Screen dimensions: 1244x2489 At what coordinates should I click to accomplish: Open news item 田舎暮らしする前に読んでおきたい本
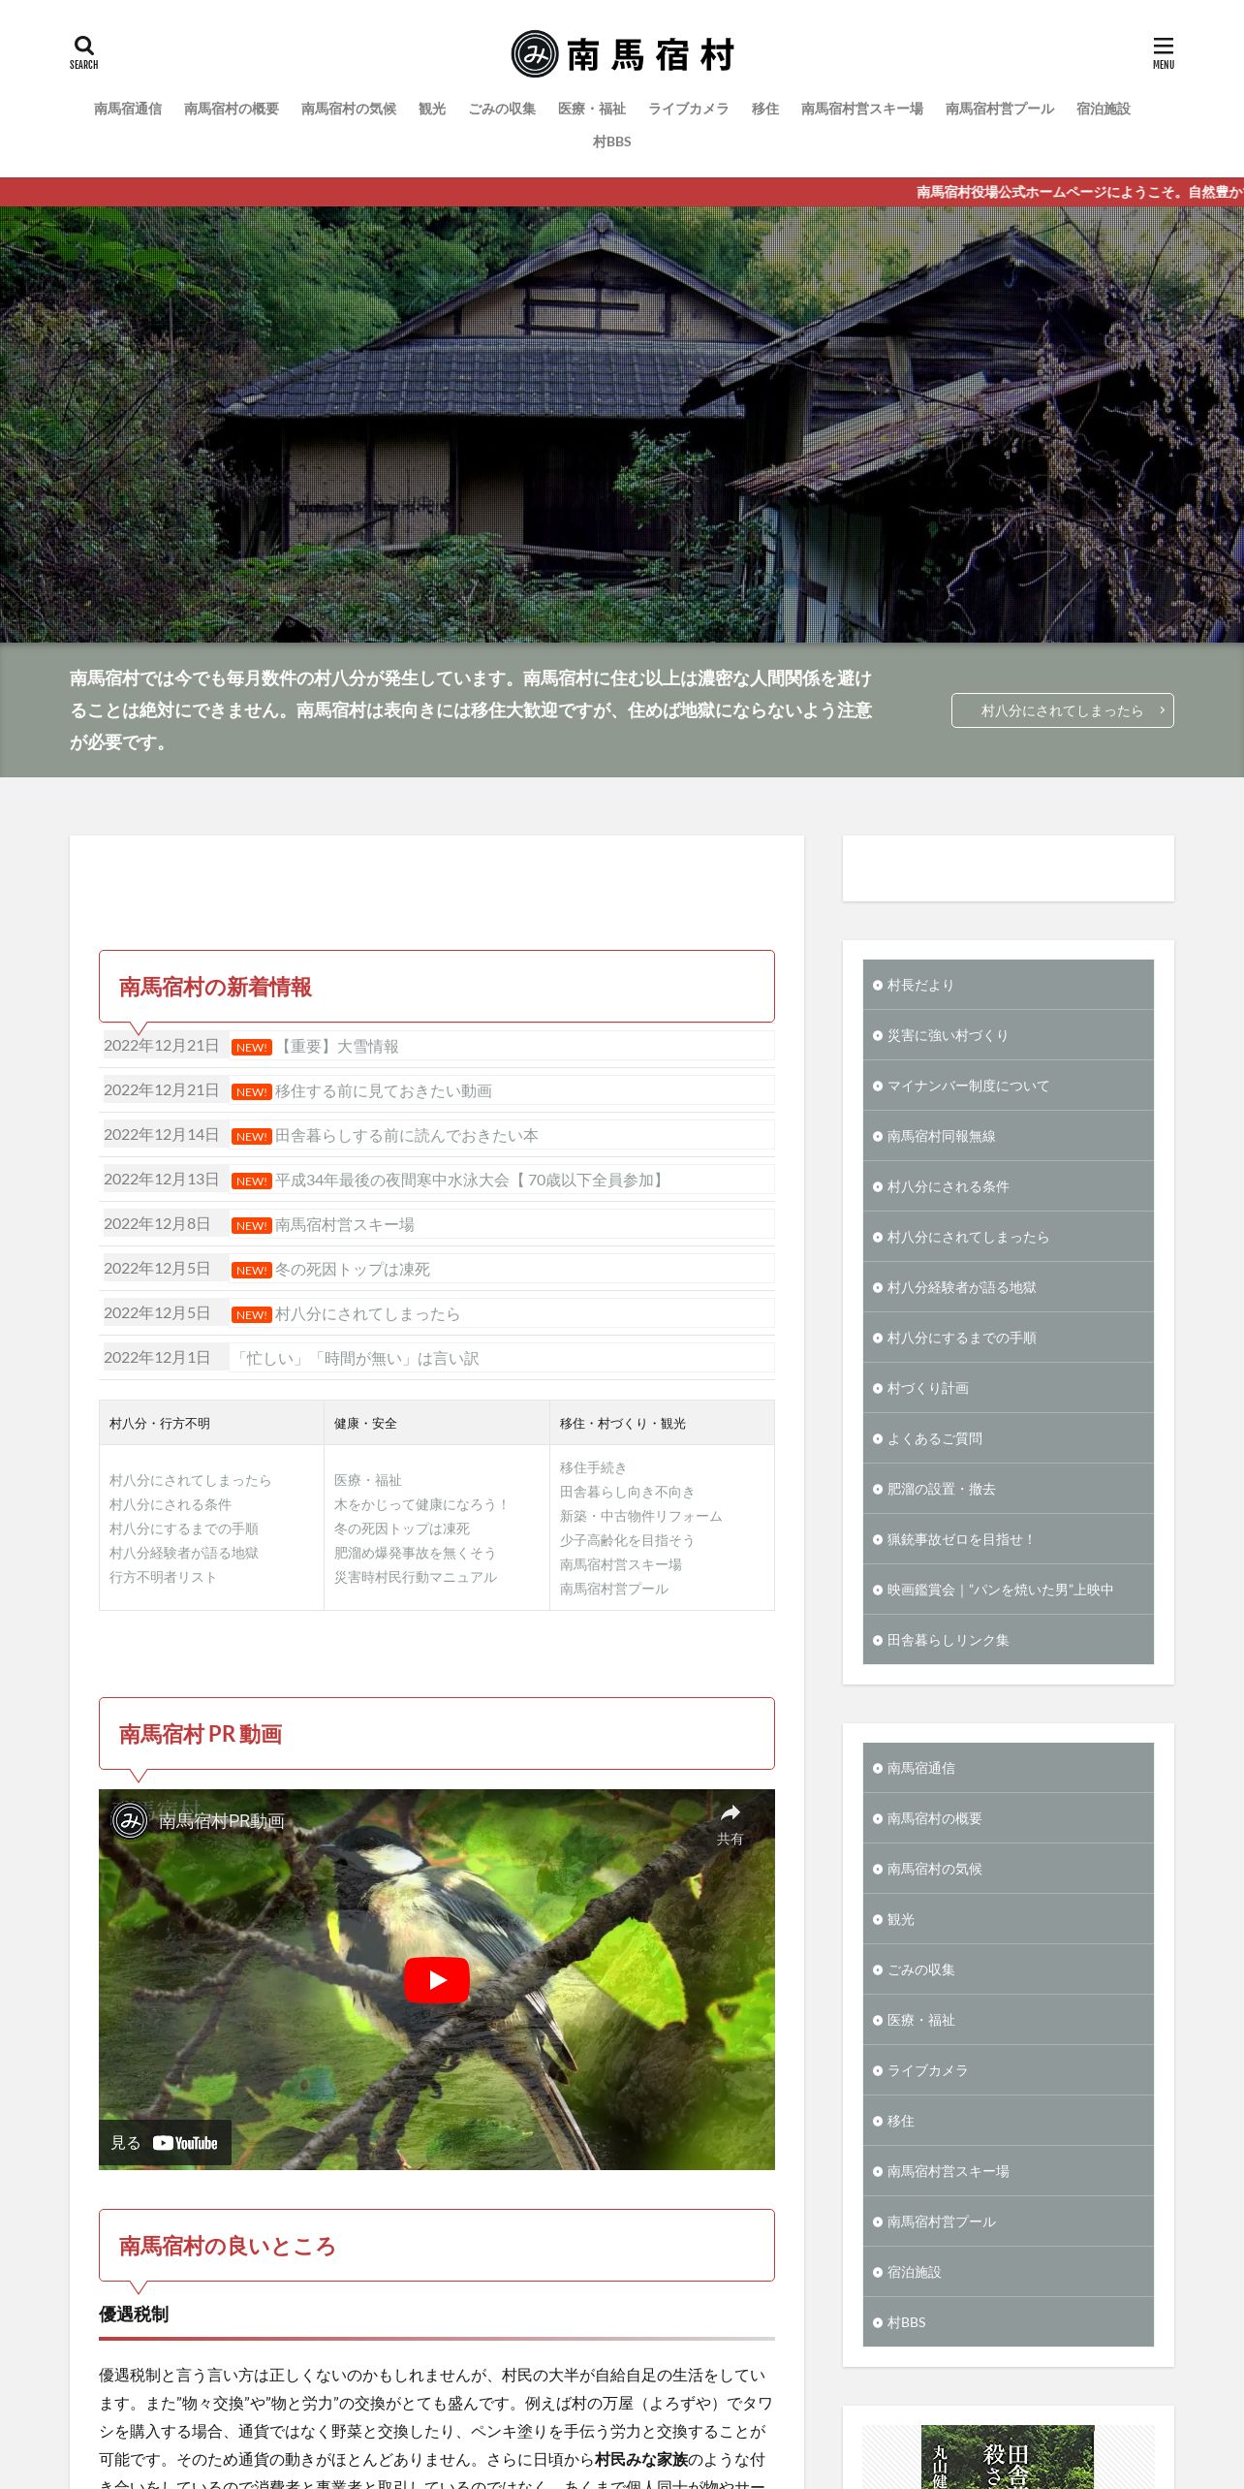[x=406, y=1135]
